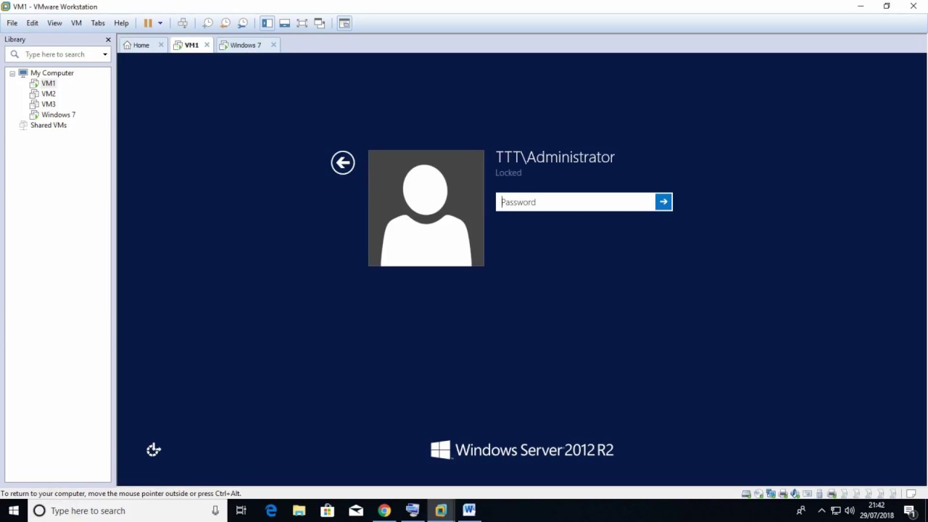
Task: Open the Action Center notifications
Action: coord(911,510)
